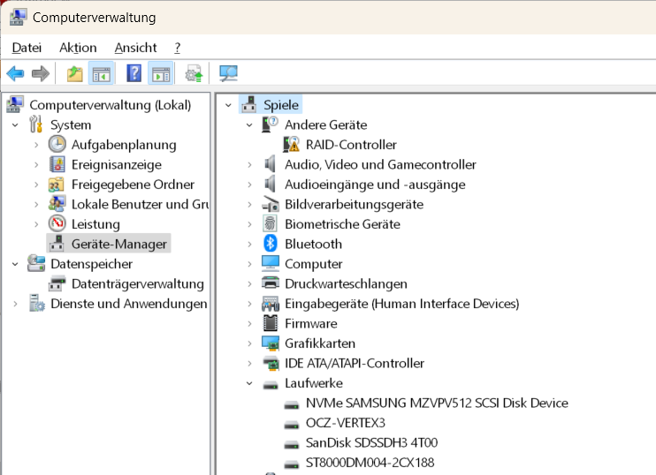
Task: Click the Bluetooth symbol icon
Action: (x=271, y=244)
